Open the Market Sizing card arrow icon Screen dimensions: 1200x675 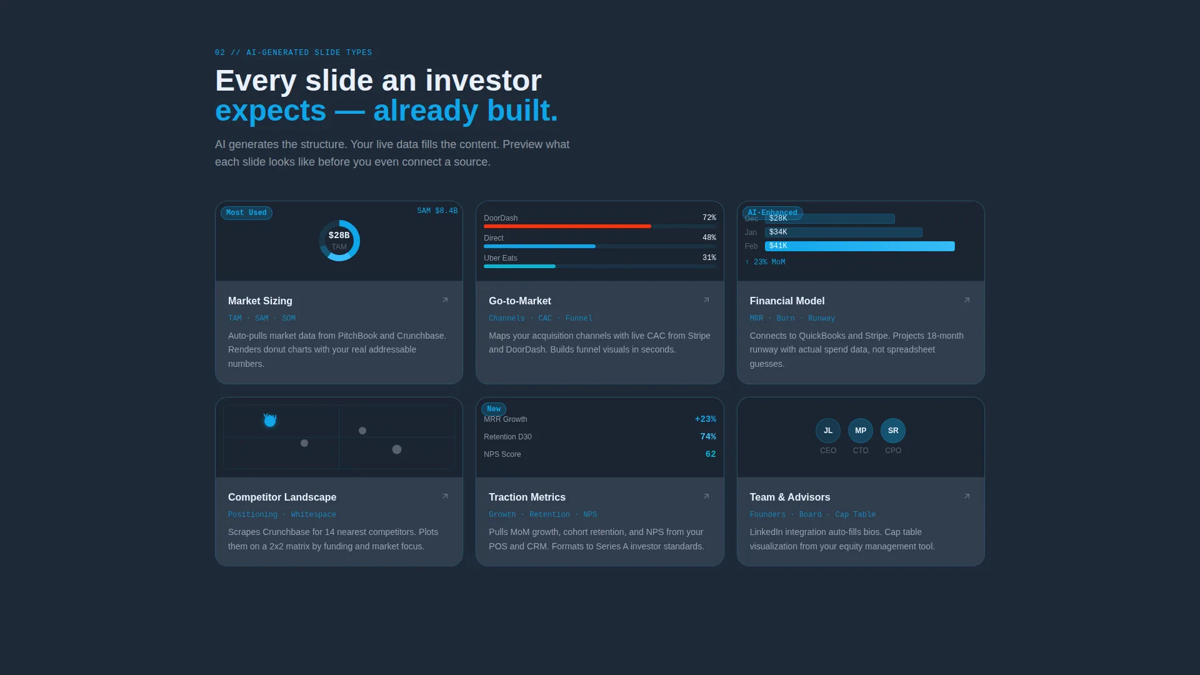[x=445, y=300]
